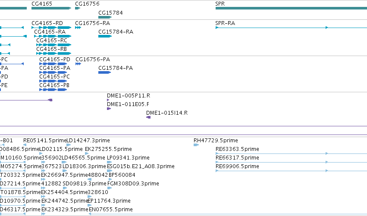Select the CG4165 gene bar in top track
The image size is (367, 216).
click(x=51, y=8)
